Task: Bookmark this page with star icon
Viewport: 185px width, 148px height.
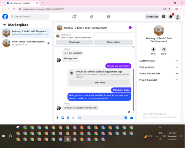Action: 169,9
